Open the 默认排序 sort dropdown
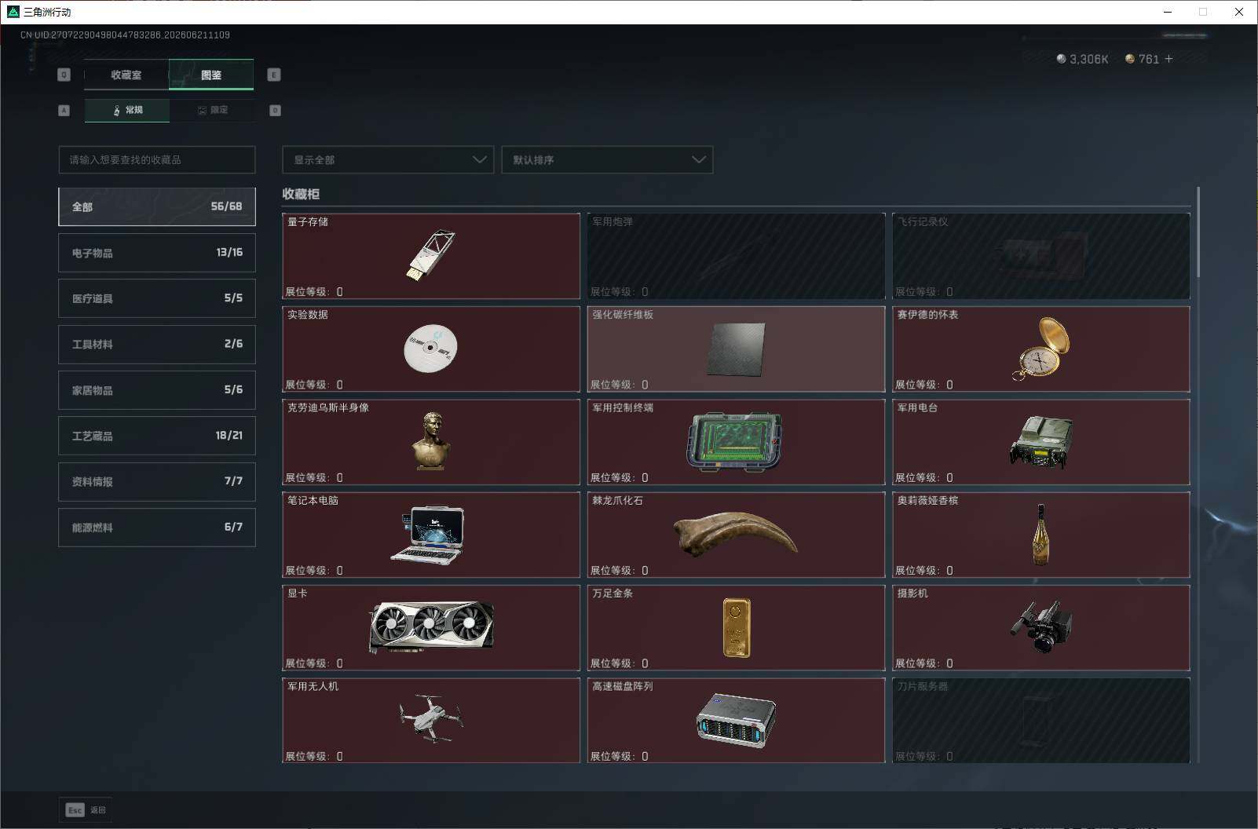The height and width of the screenshot is (829, 1258). [x=607, y=159]
